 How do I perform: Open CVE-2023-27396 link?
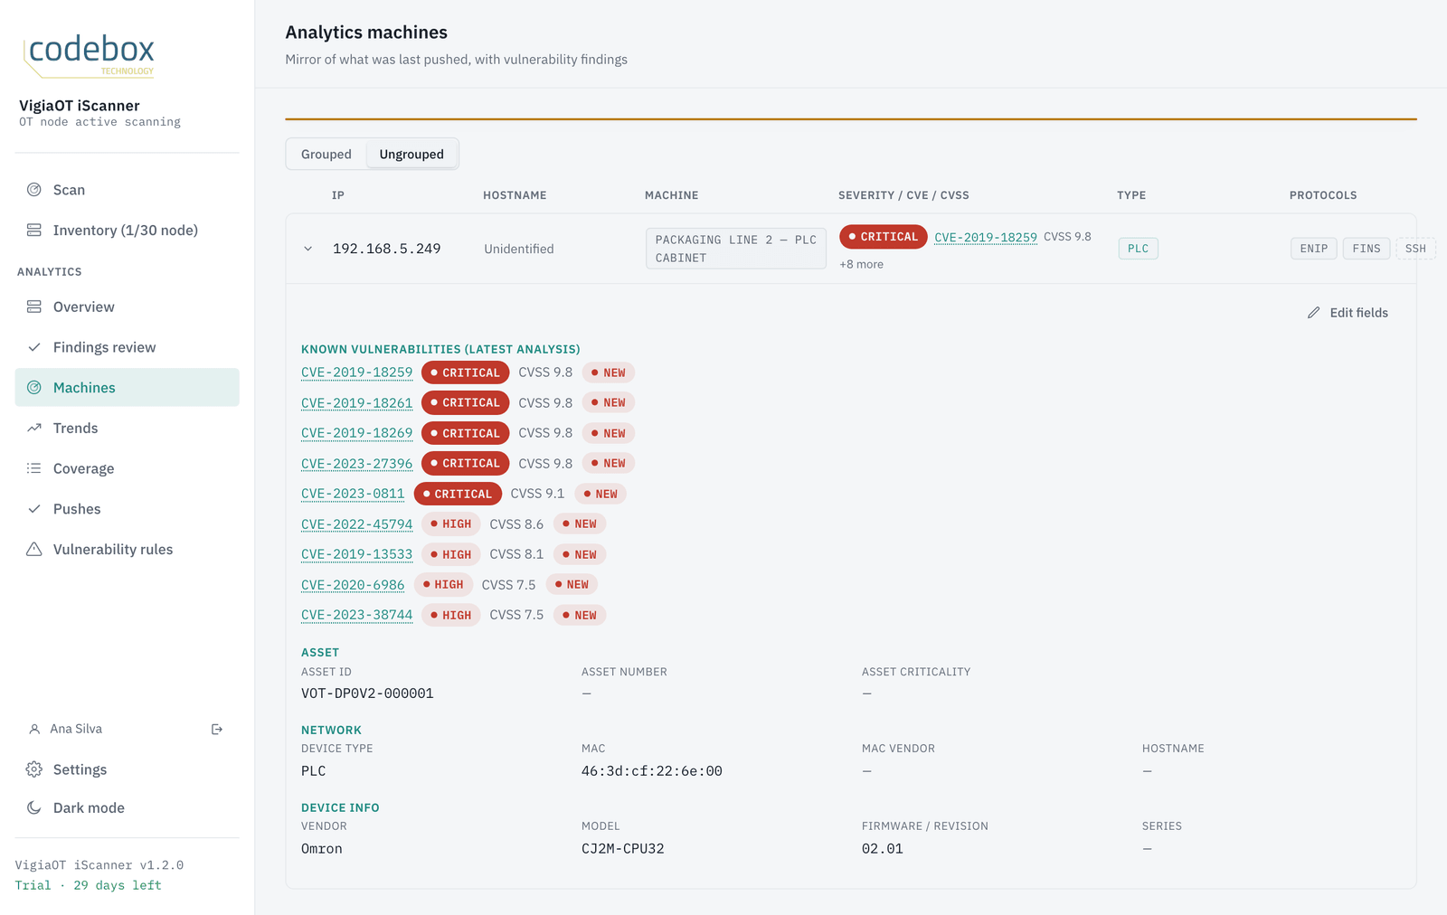[356, 464]
